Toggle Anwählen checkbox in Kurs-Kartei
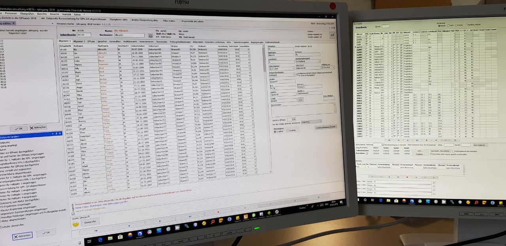The width and height of the screenshot is (506, 246). coord(367,153)
